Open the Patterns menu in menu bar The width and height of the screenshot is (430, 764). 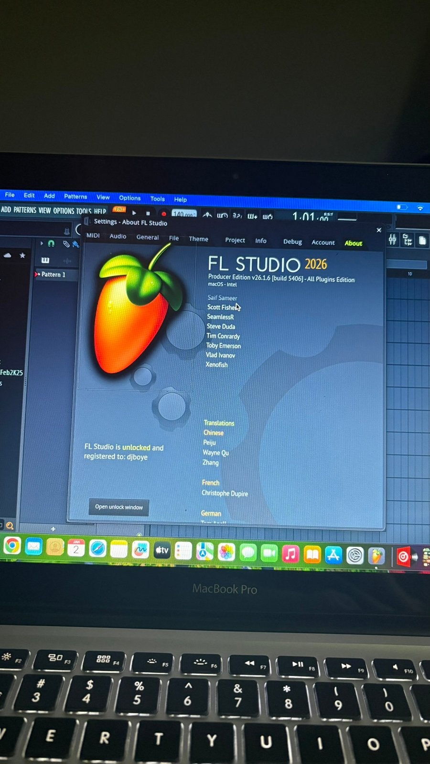point(75,197)
